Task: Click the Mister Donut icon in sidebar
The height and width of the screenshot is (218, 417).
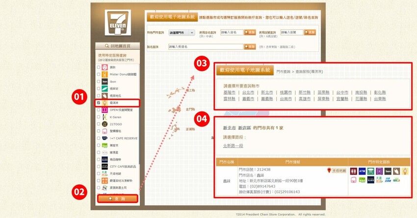Action: (x=105, y=74)
